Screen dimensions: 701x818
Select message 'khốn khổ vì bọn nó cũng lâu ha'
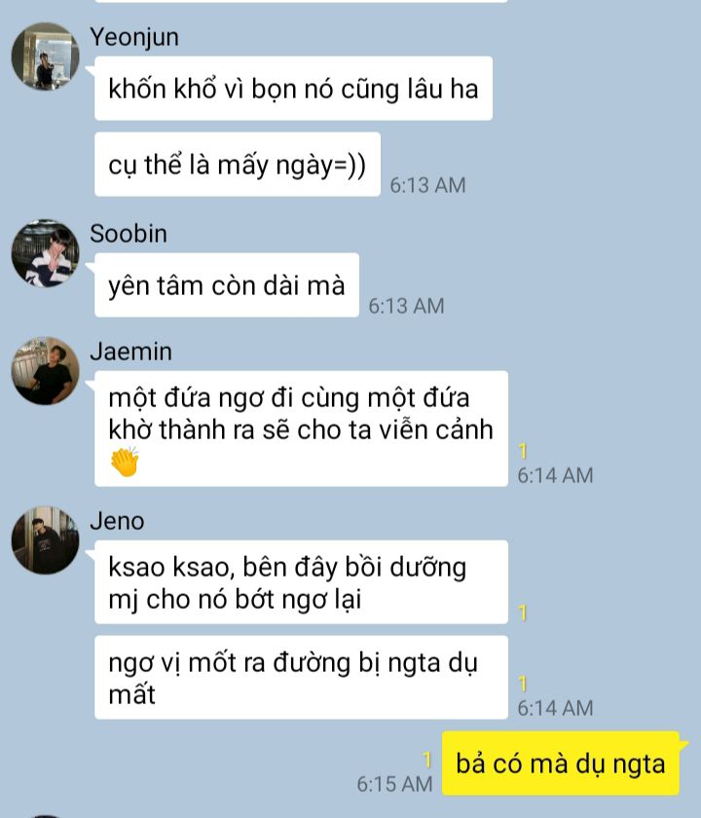pyautogui.click(x=294, y=89)
